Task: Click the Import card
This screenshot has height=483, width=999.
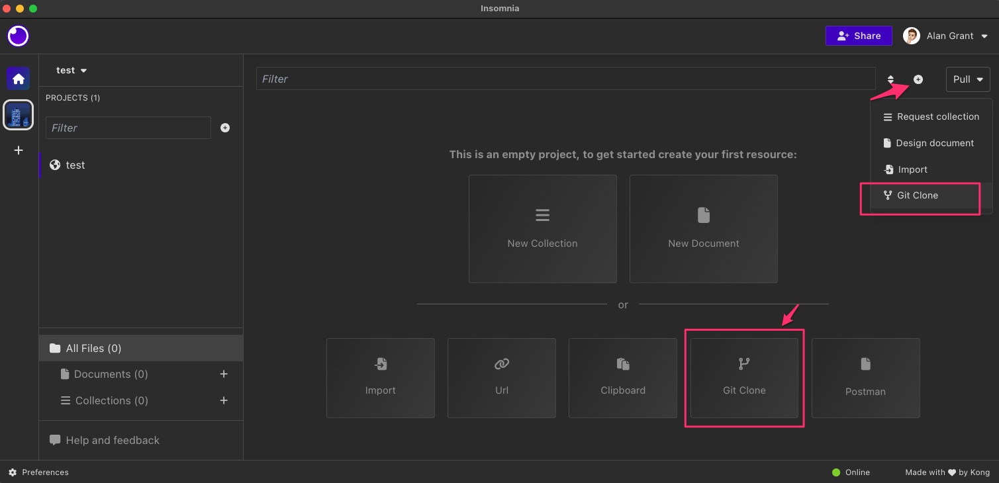Action: (381, 378)
